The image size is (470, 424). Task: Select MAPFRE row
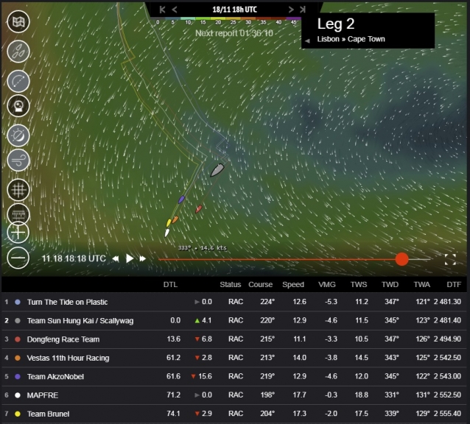point(234,395)
